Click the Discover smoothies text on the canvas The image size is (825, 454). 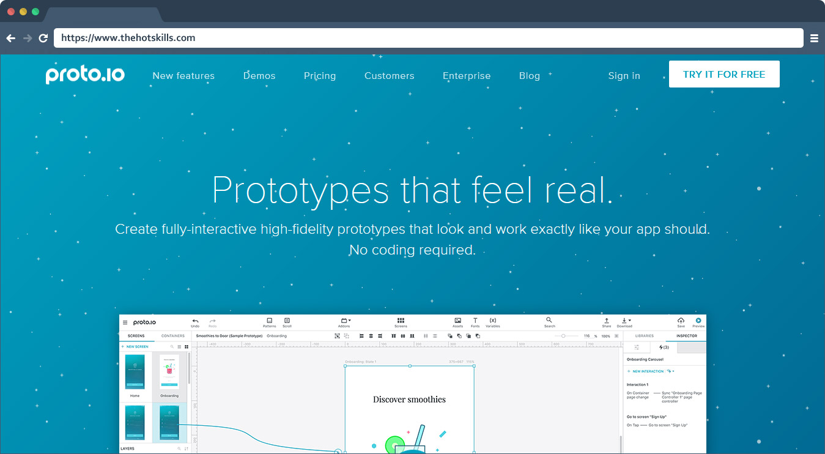pos(409,400)
